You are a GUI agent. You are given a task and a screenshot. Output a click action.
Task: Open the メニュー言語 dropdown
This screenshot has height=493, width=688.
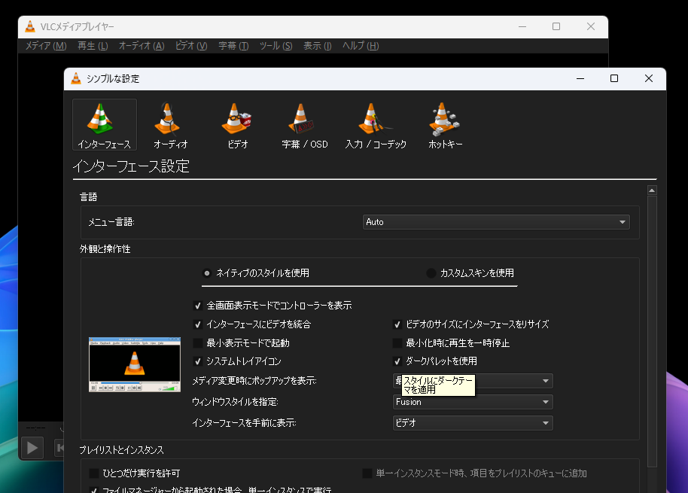tap(495, 221)
